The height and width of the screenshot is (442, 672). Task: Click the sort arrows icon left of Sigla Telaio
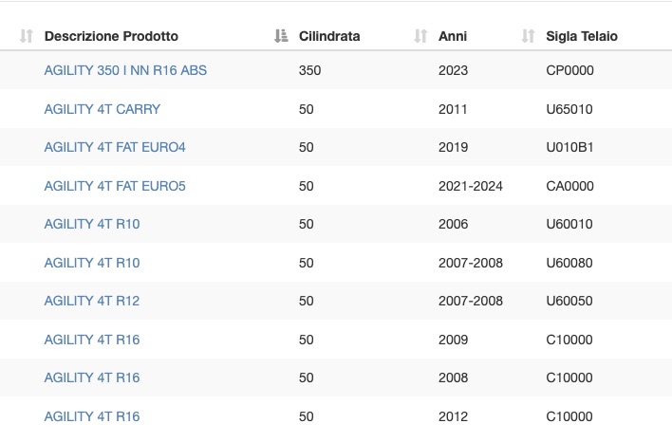(528, 36)
